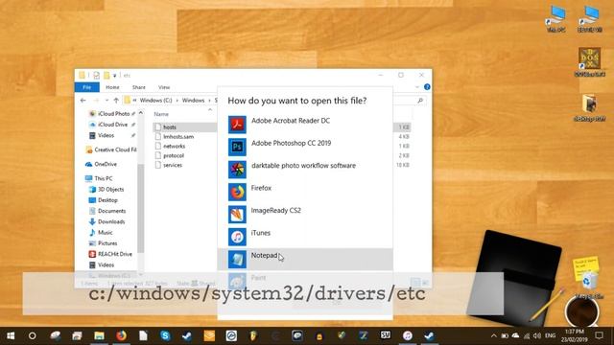Select Firefox icon in open-with list

[x=237, y=192]
